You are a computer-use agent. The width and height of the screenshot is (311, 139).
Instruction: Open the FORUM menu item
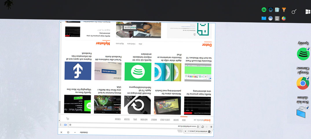click(x=118, y=119)
